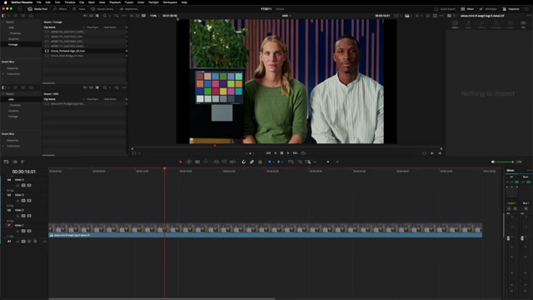Open the Timeline menu

(x=70, y=2)
